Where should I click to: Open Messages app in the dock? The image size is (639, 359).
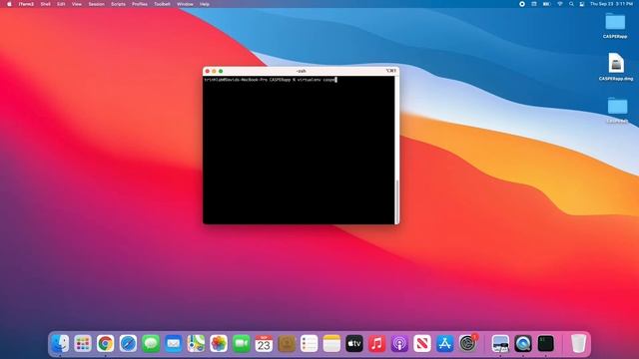pyautogui.click(x=151, y=343)
